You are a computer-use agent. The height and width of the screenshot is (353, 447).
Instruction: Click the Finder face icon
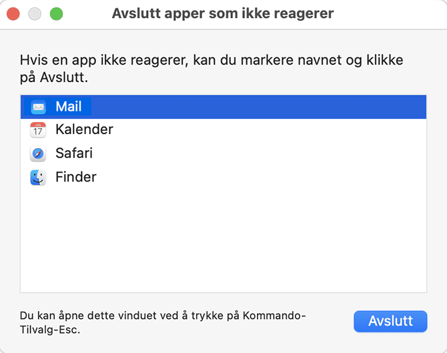(38, 178)
